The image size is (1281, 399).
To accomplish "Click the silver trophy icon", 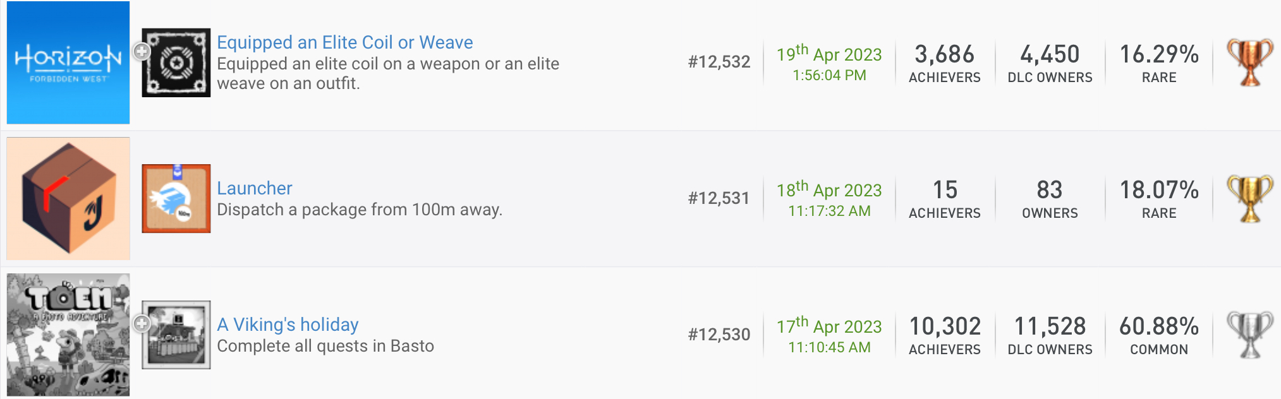I will pyautogui.click(x=1249, y=335).
